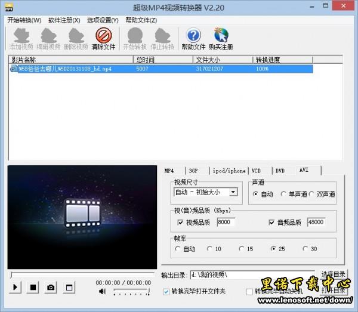The width and height of the screenshot is (358, 312).
Task: Select the 爸爸去哪儿 mp4 file row
Action: (162, 69)
